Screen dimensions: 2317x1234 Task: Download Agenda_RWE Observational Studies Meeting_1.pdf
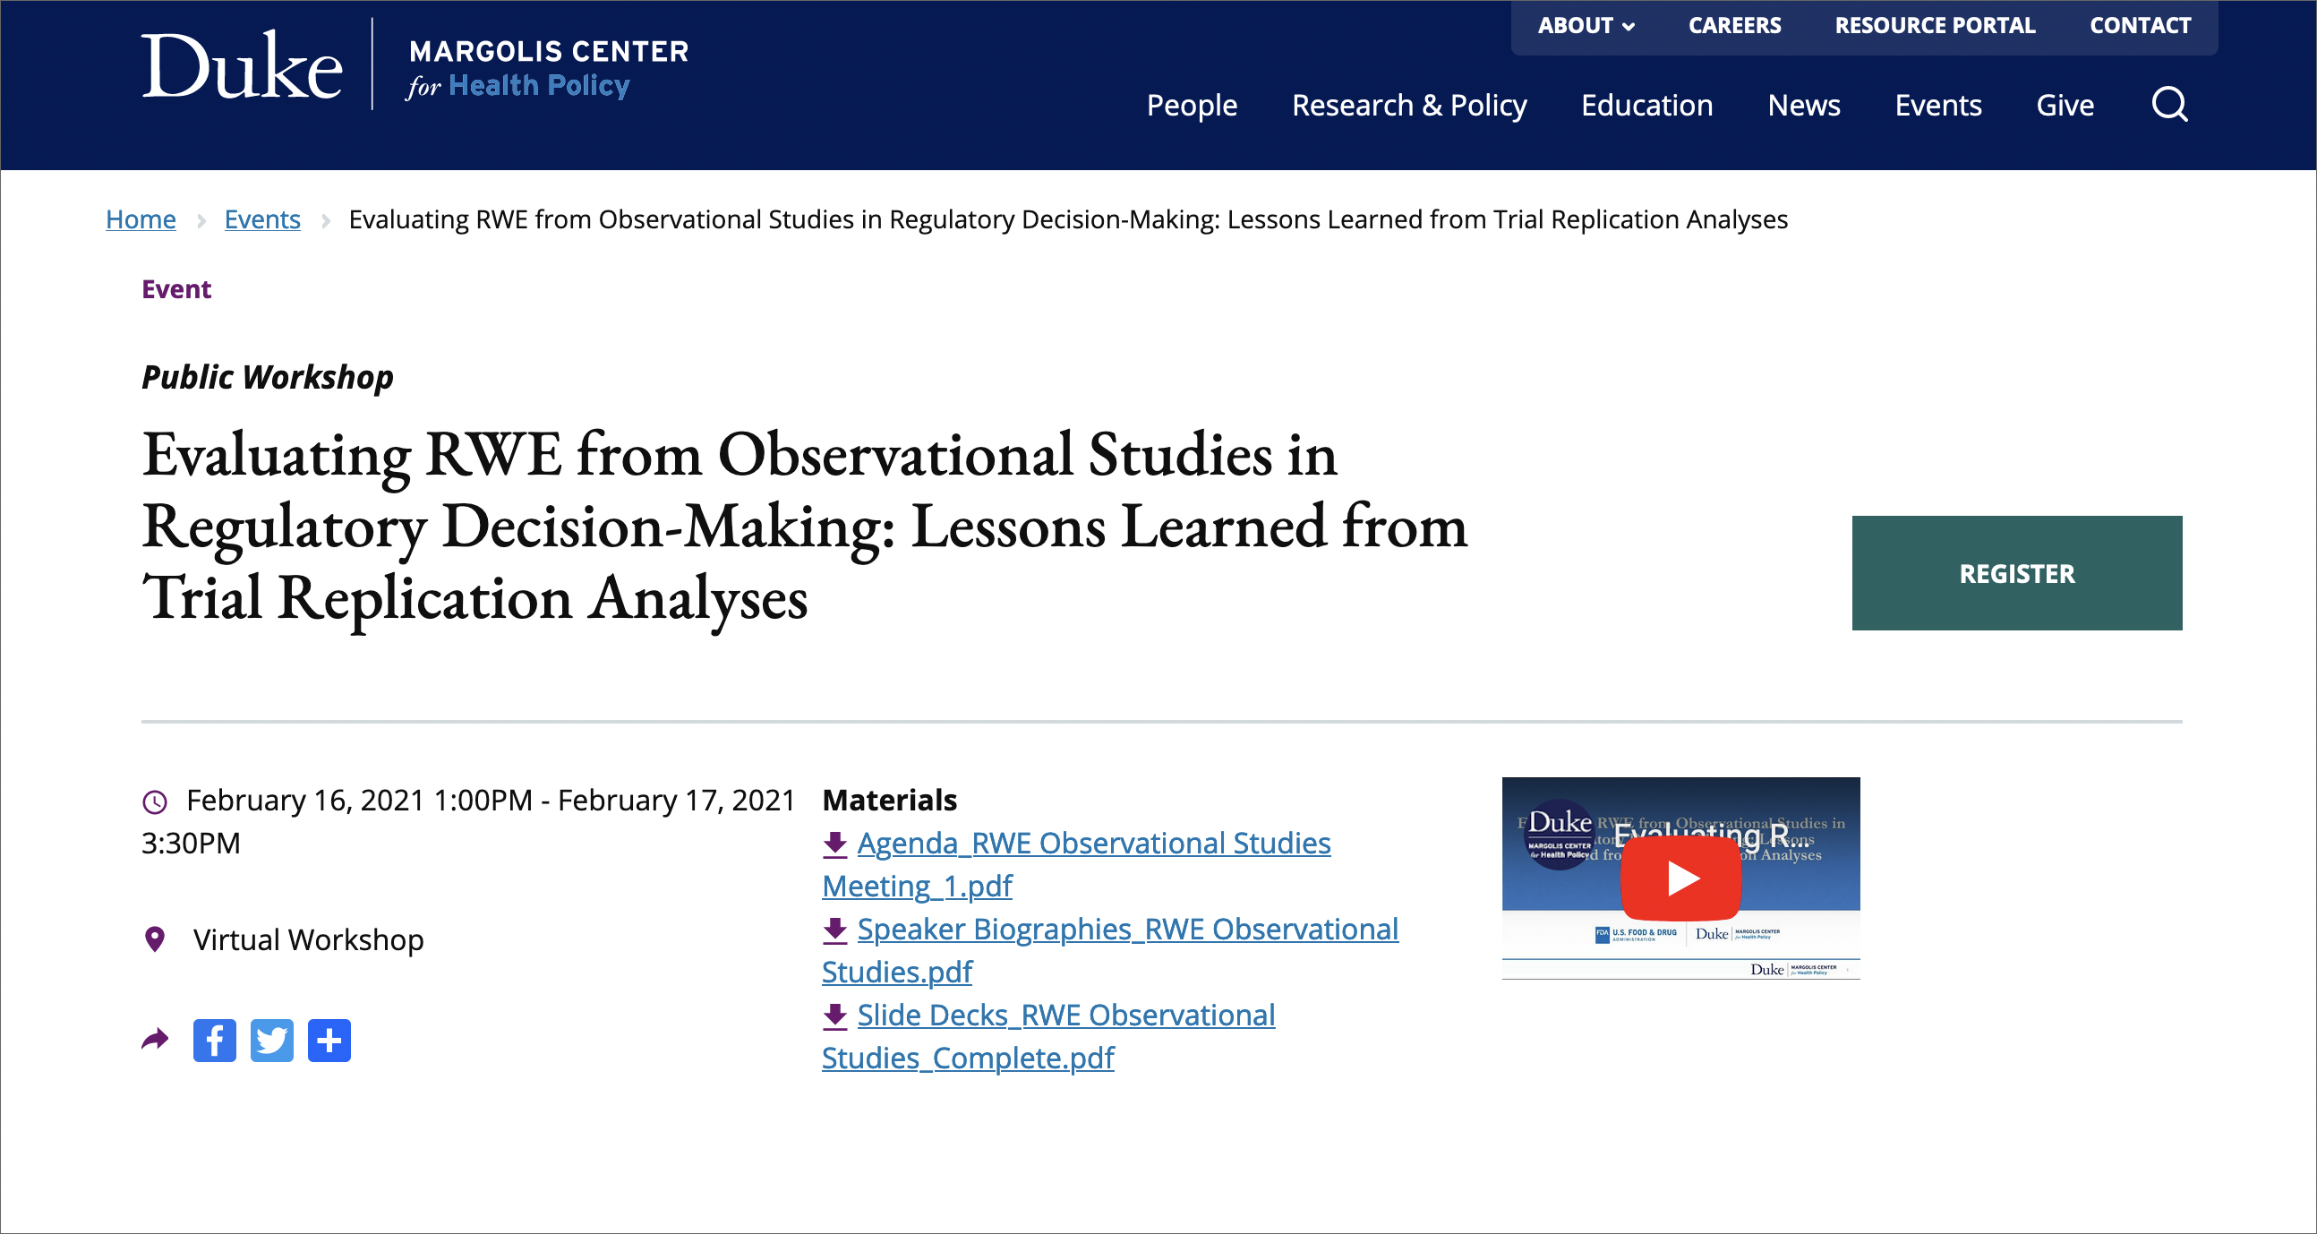pos(1076,864)
